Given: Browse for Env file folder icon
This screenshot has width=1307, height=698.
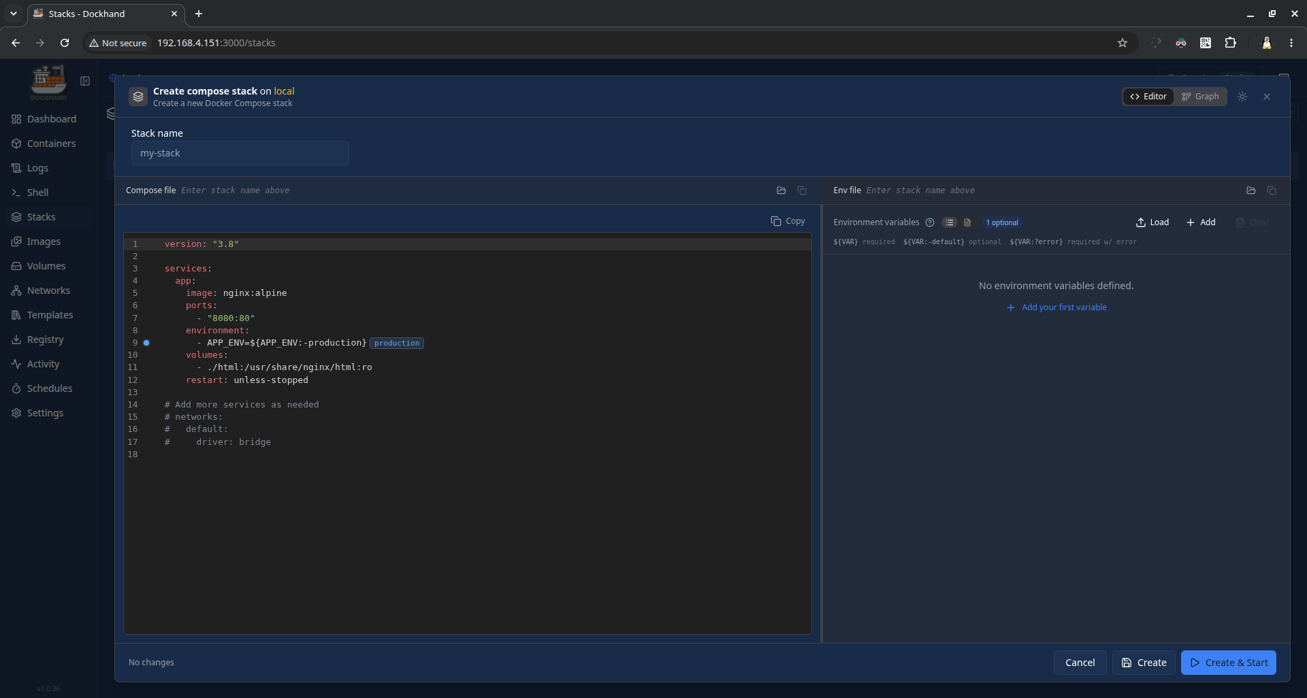Looking at the screenshot, I should point(1251,190).
